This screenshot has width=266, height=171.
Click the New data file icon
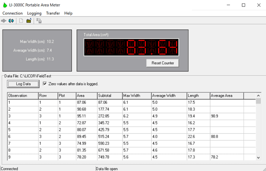coord(21,21)
